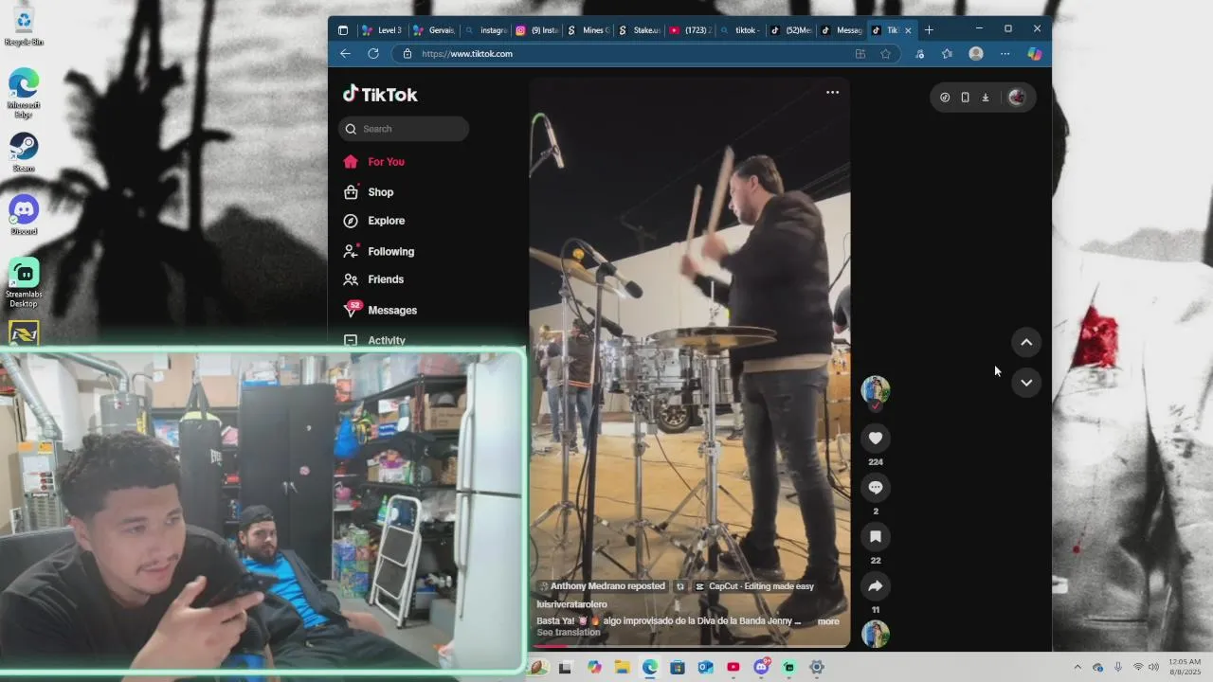Open the volume control in system tray
Viewport: 1213px width, 682px height.
[x=1153, y=668]
